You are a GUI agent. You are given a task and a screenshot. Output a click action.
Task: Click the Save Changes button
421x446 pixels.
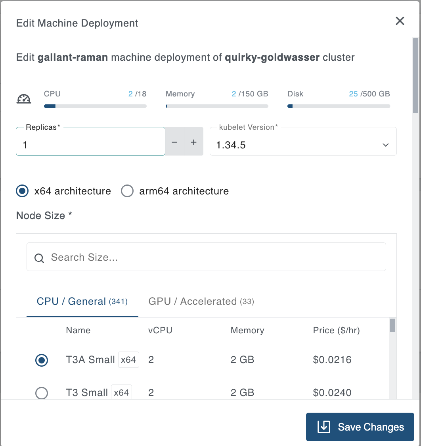360,427
